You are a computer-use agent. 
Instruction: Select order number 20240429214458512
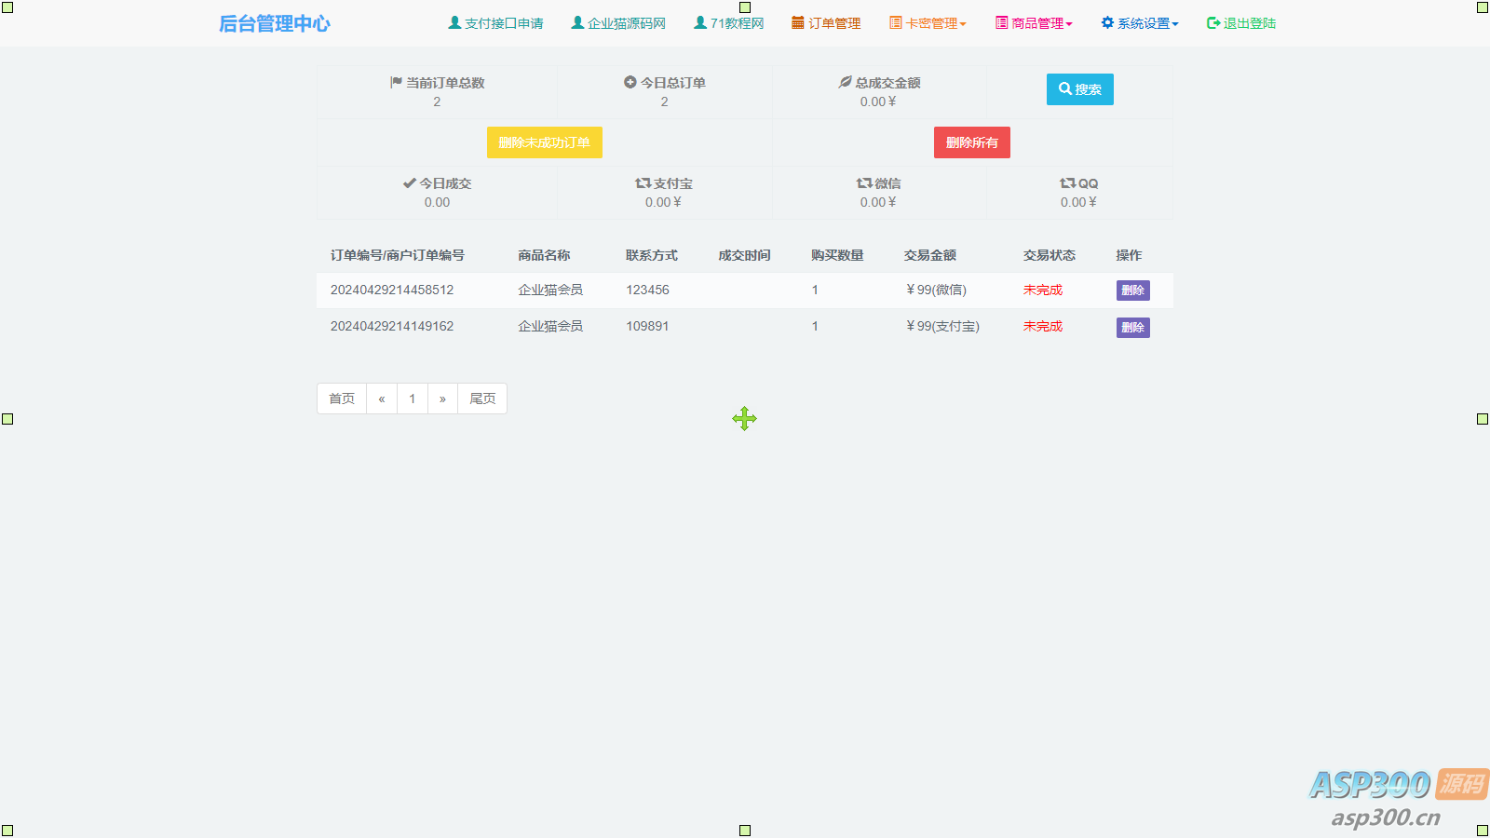coord(392,290)
